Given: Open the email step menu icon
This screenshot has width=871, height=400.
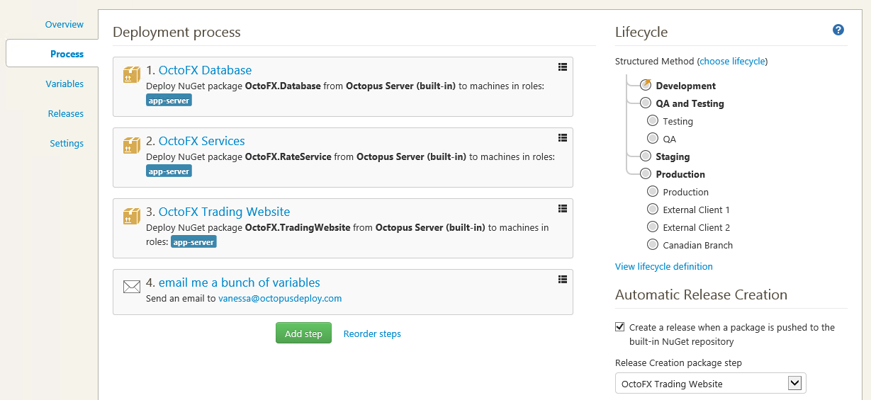Looking at the screenshot, I should [563, 279].
